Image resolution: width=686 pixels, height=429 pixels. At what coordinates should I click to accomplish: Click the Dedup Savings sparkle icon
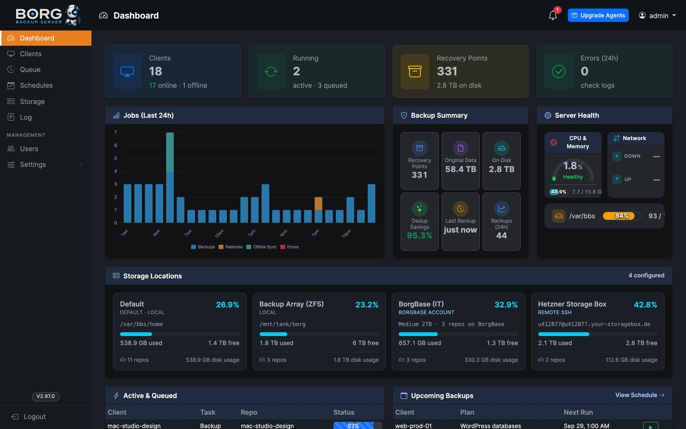419,208
